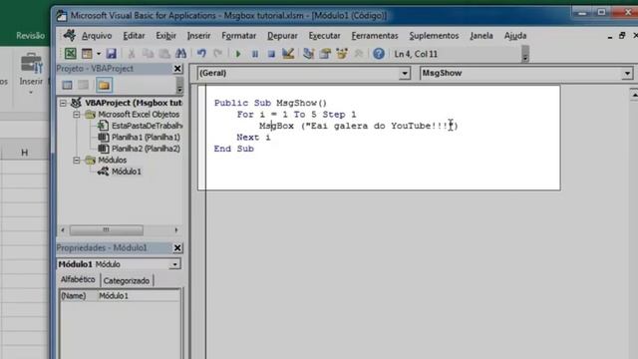
Task: Open Revisão tab in Excel window
Action: click(x=31, y=36)
